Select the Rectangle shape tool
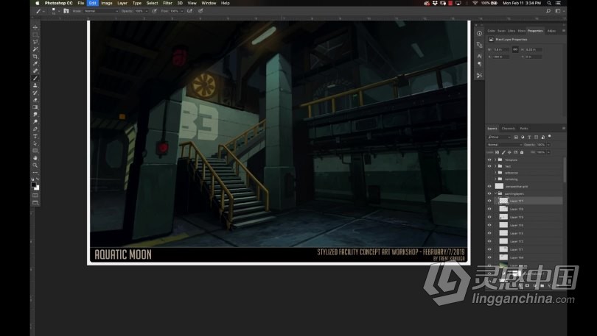The width and height of the screenshot is (597, 336). click(x=35, y=151)
